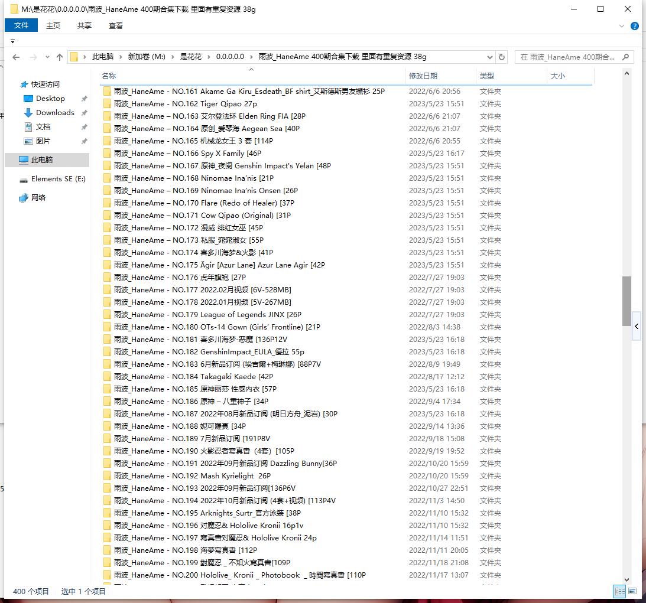Click folder icon of NO.192 Mash Kyrielight
This screenshot has height=603, width=646.
(107, 476)
